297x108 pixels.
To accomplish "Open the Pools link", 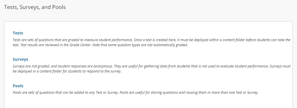I will (x=18, y=86).
